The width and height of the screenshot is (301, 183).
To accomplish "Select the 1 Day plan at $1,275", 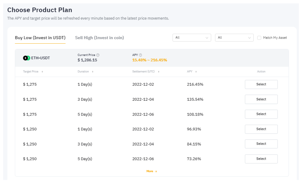I will (x=261, y=84).
